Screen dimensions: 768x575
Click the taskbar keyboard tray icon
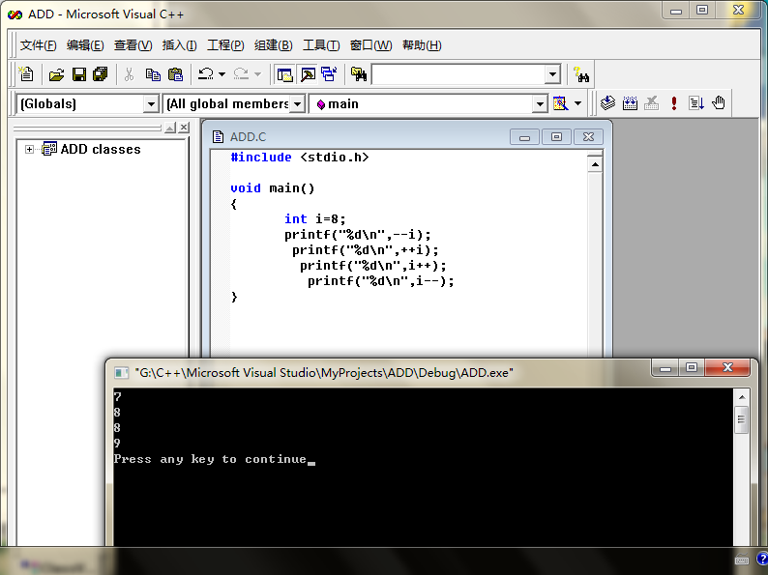pos(742,560)
